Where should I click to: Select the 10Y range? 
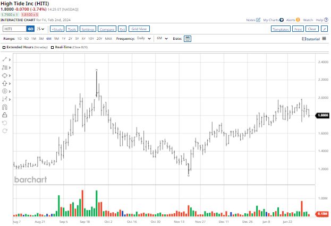pos(91,39)
